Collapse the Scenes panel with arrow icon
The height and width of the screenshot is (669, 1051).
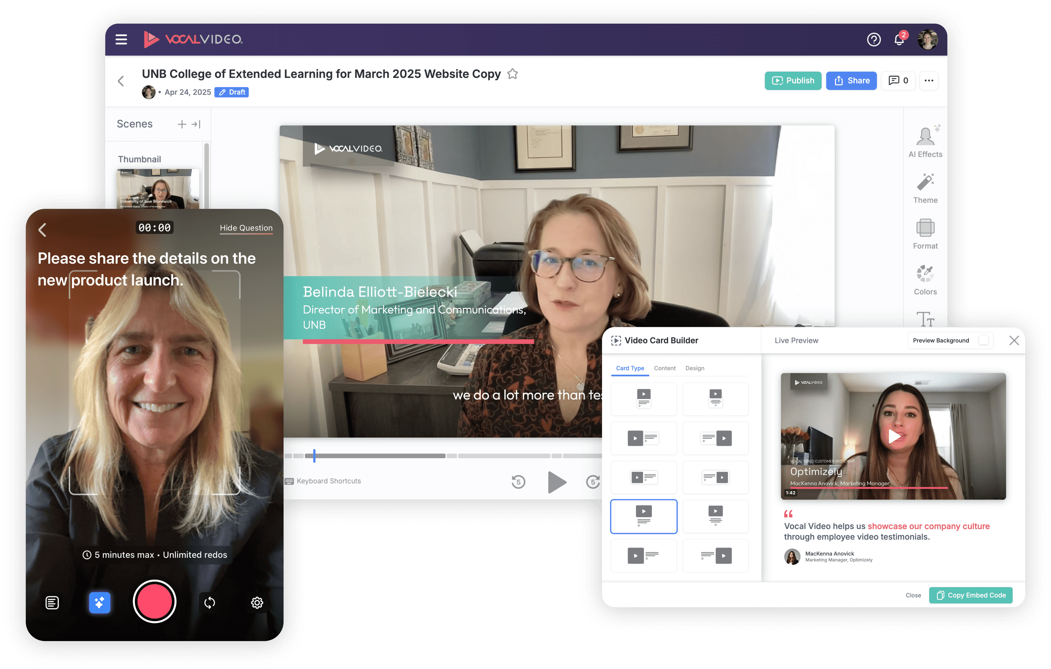tap(196, 124)
